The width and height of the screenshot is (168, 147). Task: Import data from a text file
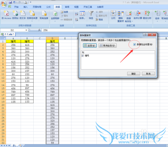point(23,15)
